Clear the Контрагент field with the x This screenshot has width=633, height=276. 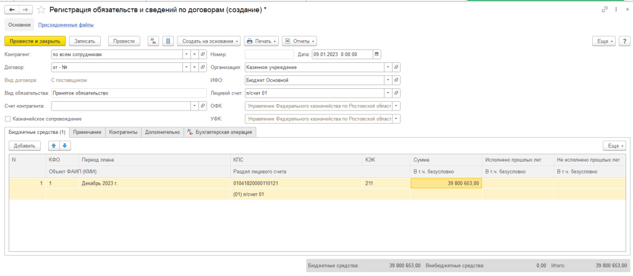pos(194,54)
